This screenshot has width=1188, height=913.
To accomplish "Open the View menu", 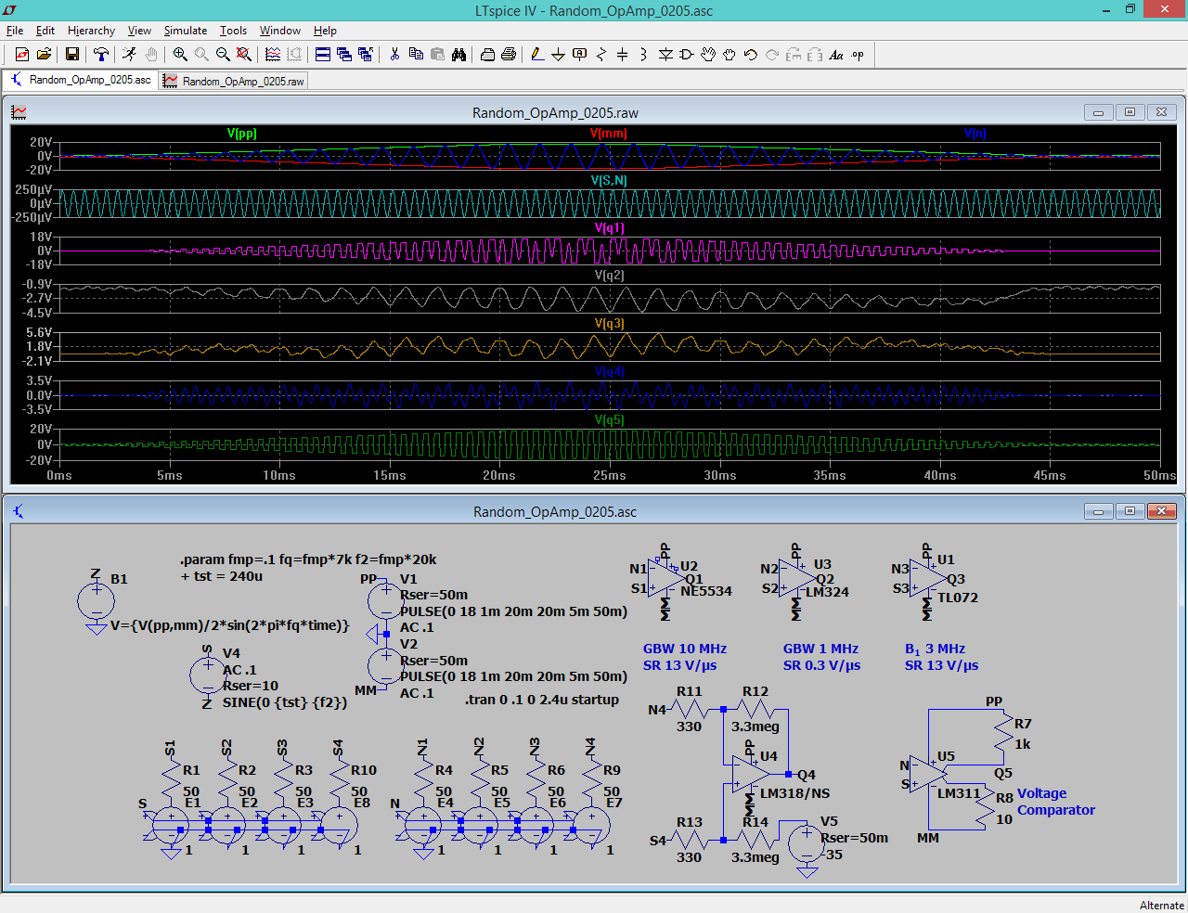I will (x=139, y=31).
